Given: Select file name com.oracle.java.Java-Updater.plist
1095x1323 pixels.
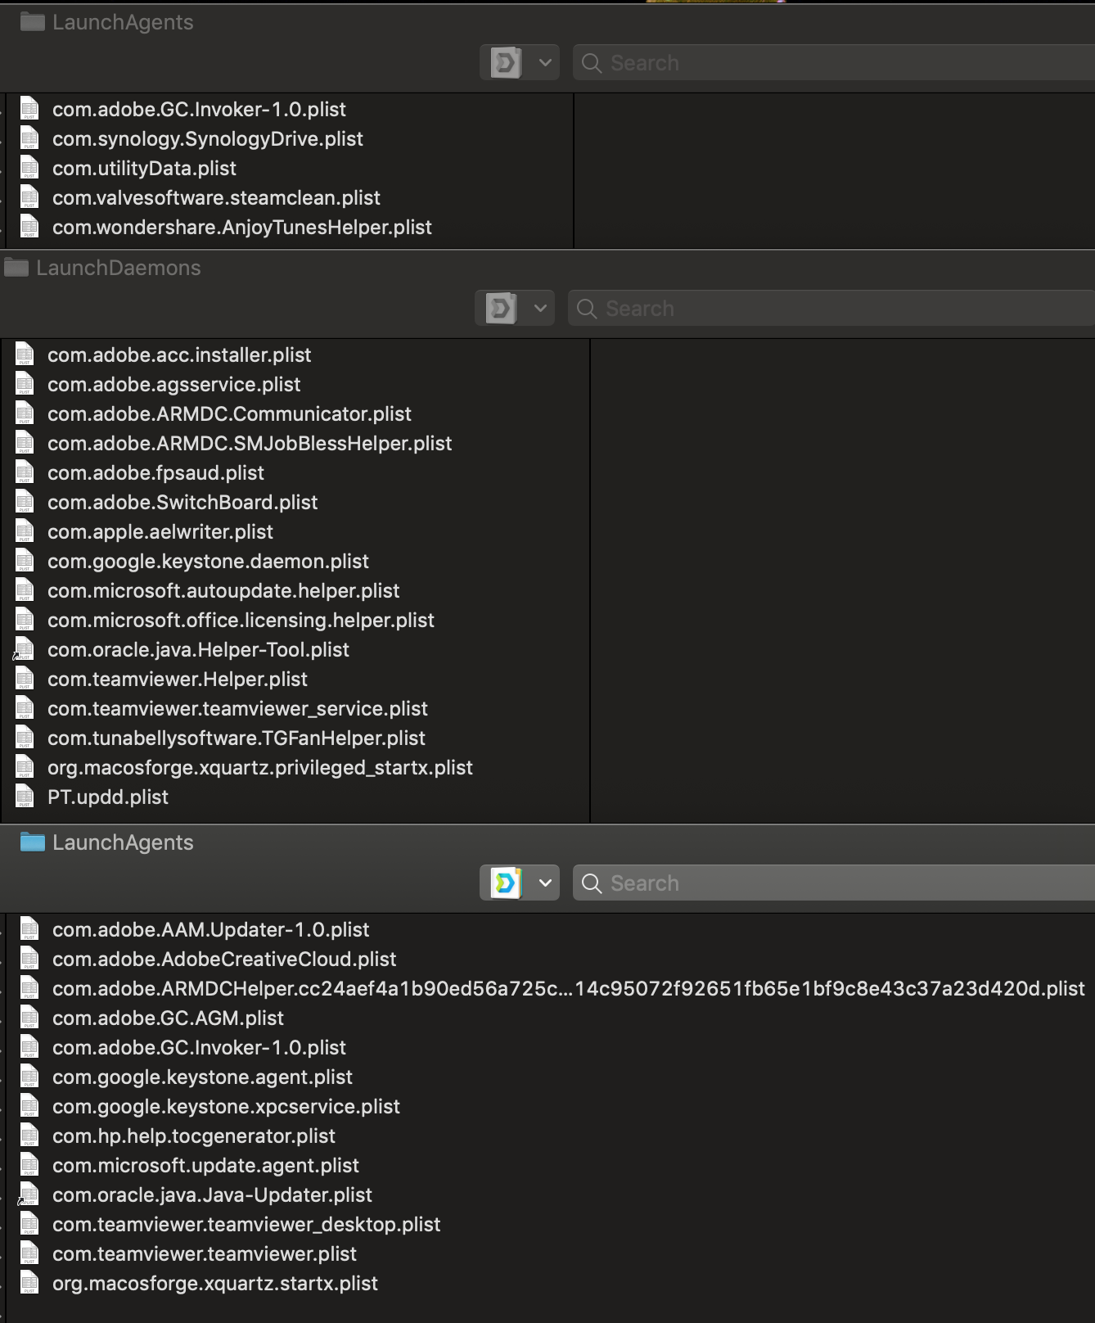Looking at the screenshot, I should [212, 1194].
